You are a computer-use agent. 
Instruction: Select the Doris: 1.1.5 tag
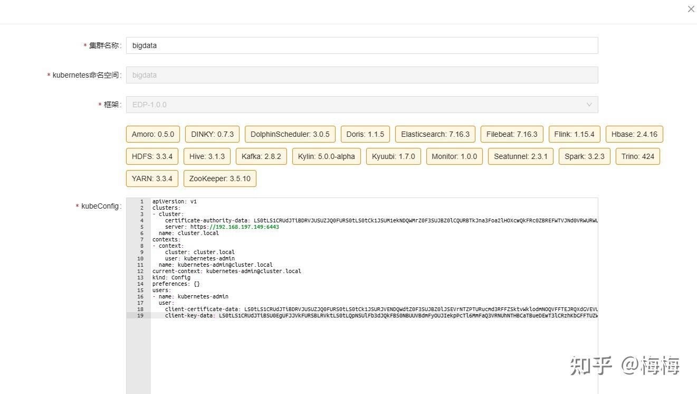coord(365,134)
